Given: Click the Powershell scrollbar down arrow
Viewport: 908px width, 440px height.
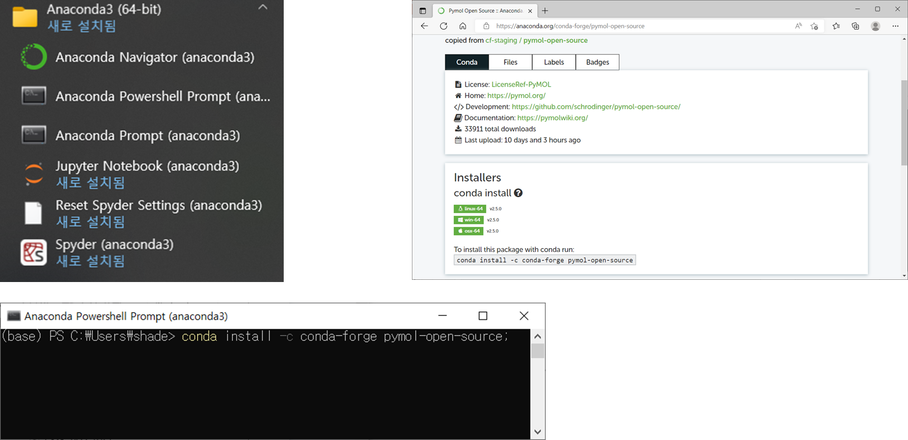Looking at the screenshot, I should click(537, 432).
